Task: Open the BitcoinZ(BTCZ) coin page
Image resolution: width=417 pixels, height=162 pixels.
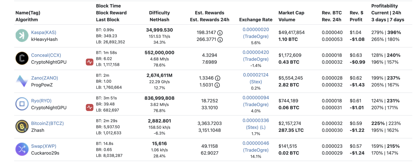Action: pos(47,123)
